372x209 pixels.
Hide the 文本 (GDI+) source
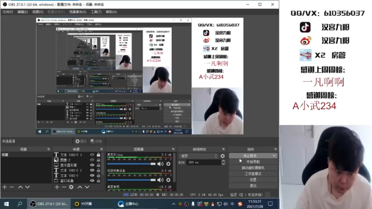pos(92,176)
